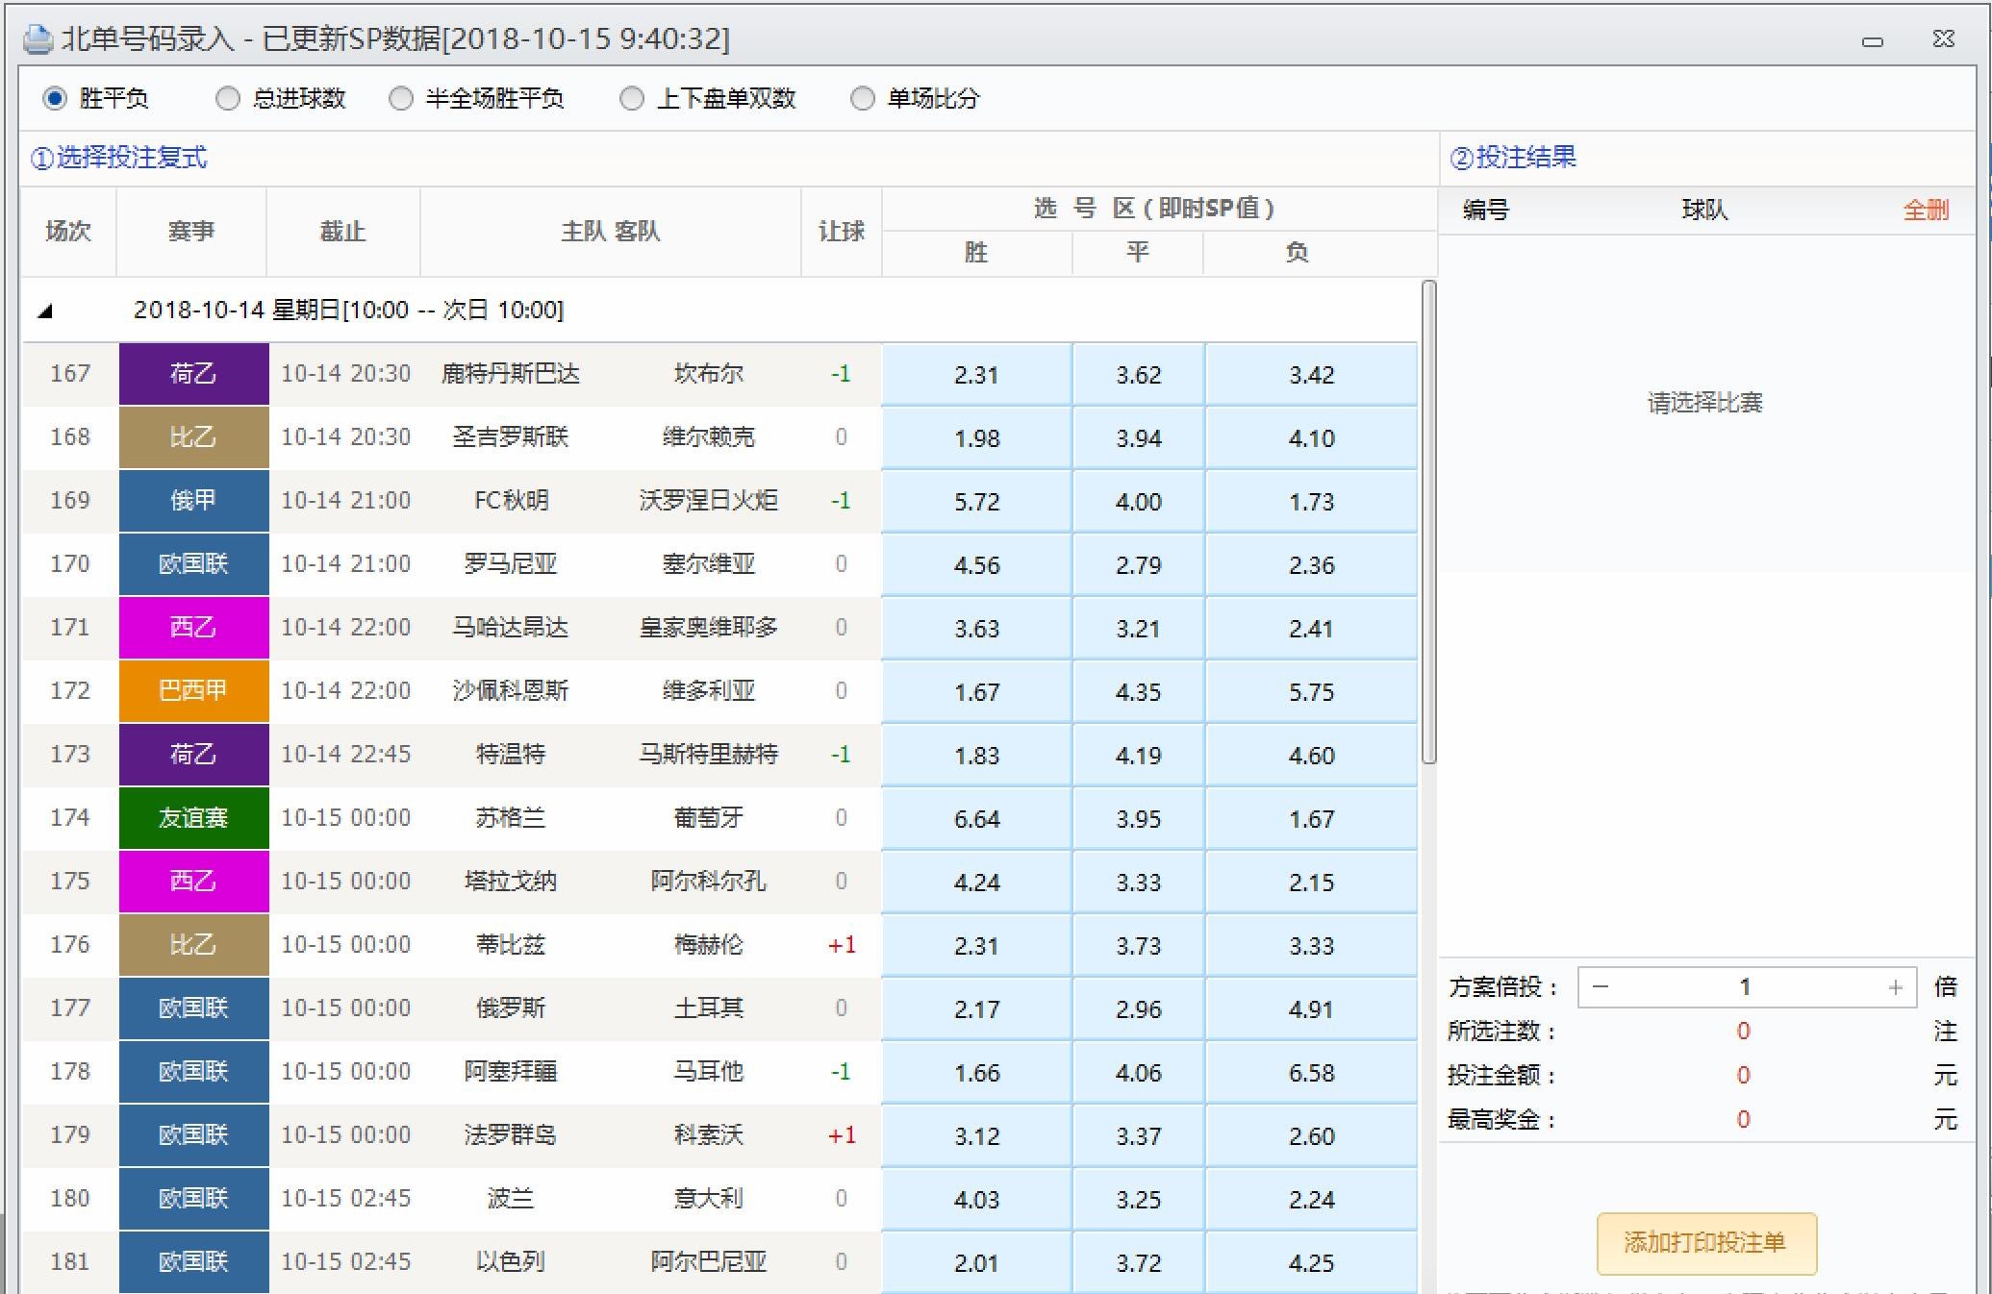Decrease 方案倍投 with the minus button

click(x=1601, y=987)
